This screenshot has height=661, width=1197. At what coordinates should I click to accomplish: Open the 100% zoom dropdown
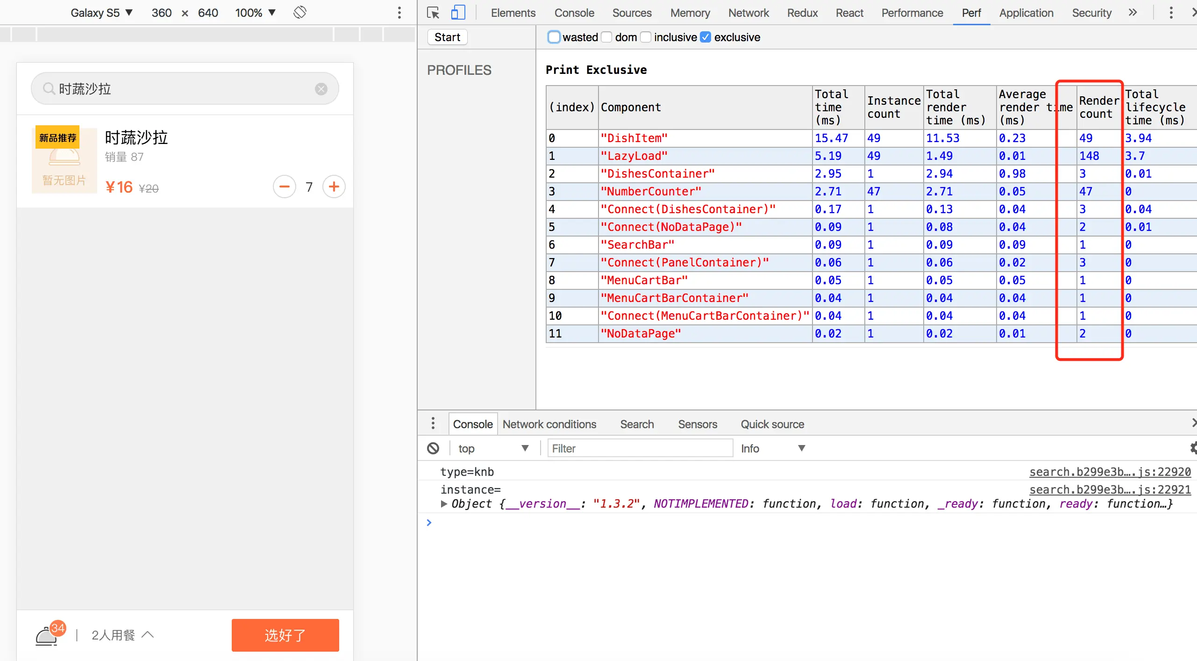pos(255,13)
